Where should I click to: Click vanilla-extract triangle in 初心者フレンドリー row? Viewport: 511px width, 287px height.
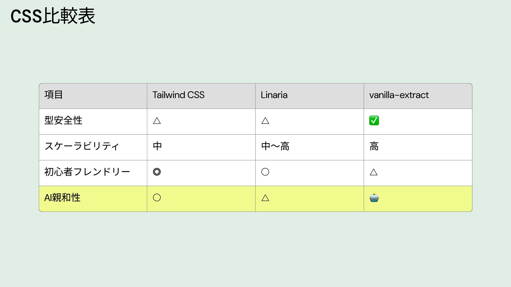(374, 172)
